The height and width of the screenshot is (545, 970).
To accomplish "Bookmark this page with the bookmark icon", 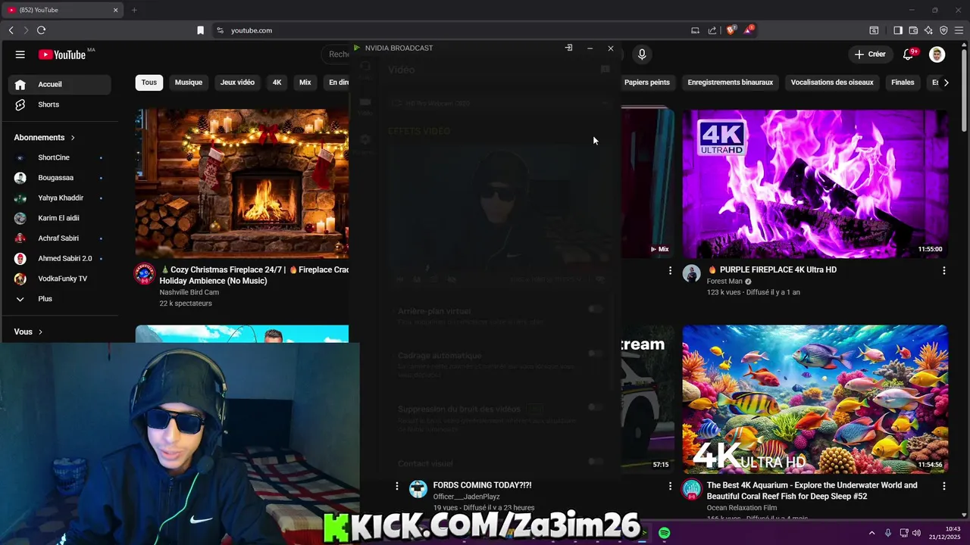I will tap(200, 30).
